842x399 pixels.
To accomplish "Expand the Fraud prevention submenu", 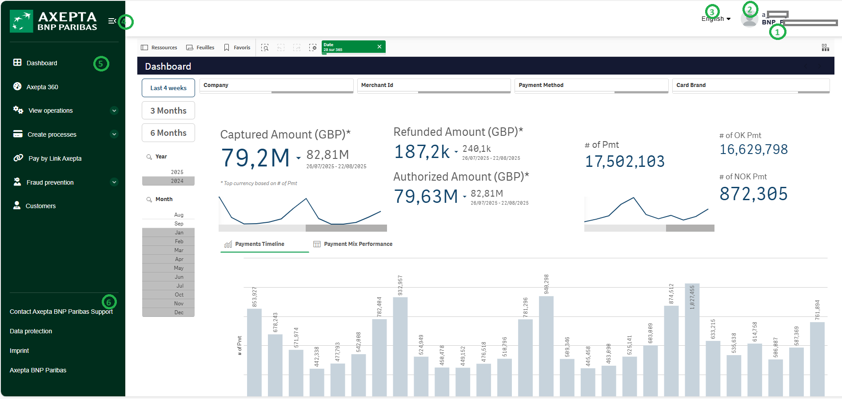I will tap(114, 182).
